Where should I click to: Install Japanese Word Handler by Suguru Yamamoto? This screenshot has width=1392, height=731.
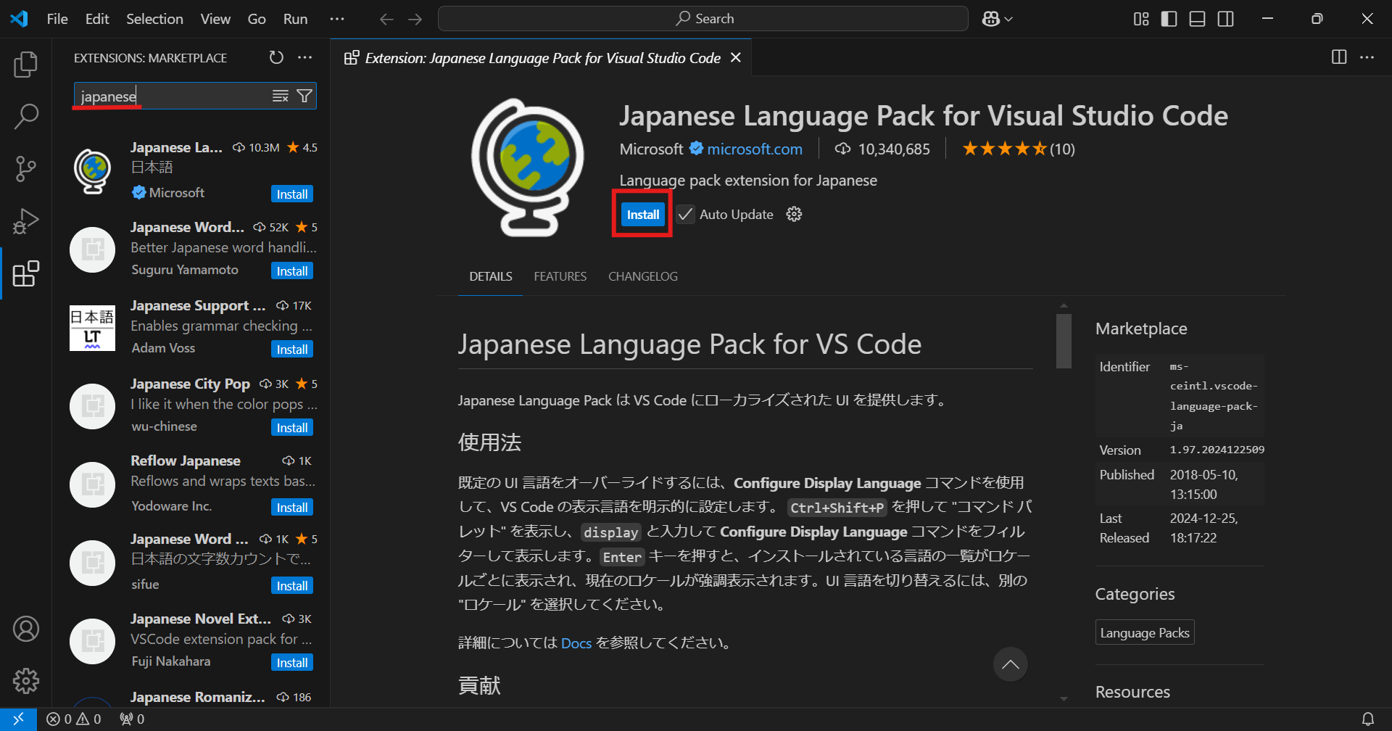coord(292,271)
